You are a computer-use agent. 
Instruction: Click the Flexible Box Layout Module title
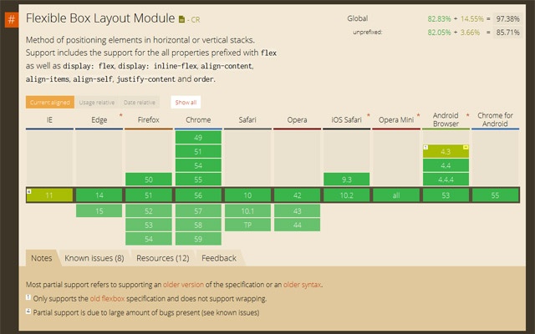point(100,18)
